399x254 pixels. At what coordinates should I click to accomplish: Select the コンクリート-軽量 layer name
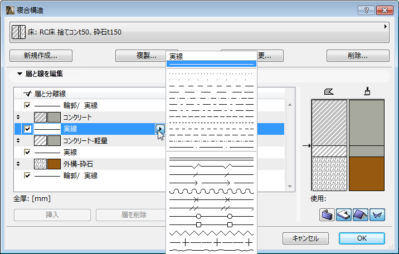coord(85,140)
